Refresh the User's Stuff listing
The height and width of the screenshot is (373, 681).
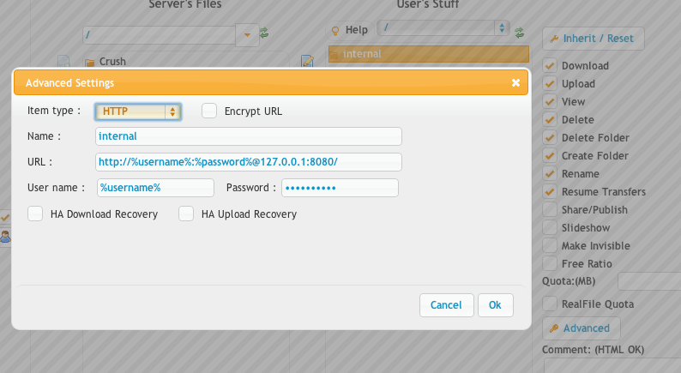pyautogui.click(x=519, y=33)
